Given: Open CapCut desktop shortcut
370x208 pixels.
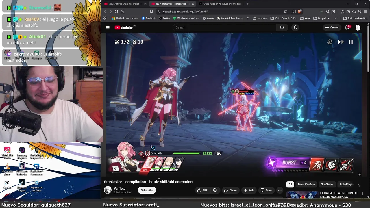Looking at the screenshot, I should (7, 184).
